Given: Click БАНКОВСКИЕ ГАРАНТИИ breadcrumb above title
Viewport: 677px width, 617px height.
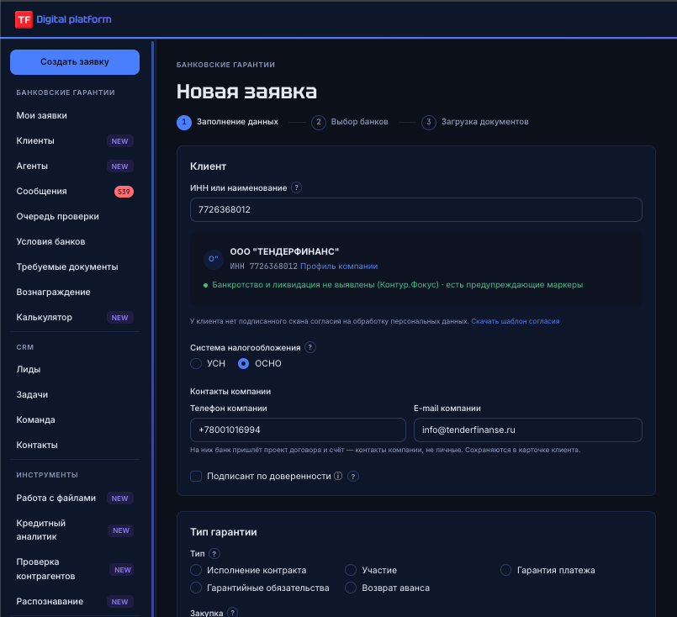Looking at the screenshot, I should pos(226,65).
